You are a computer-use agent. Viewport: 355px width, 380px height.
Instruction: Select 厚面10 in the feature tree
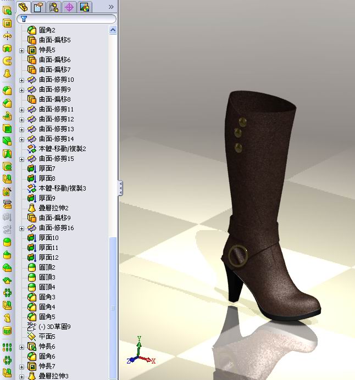pyautogui.click(x=49, y=238)
